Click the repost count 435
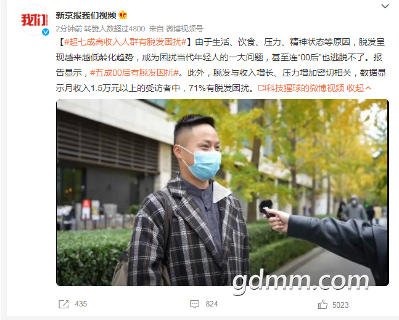Image resolution: width=399 pixels, height=320 pixels. (x=81, y=304)
